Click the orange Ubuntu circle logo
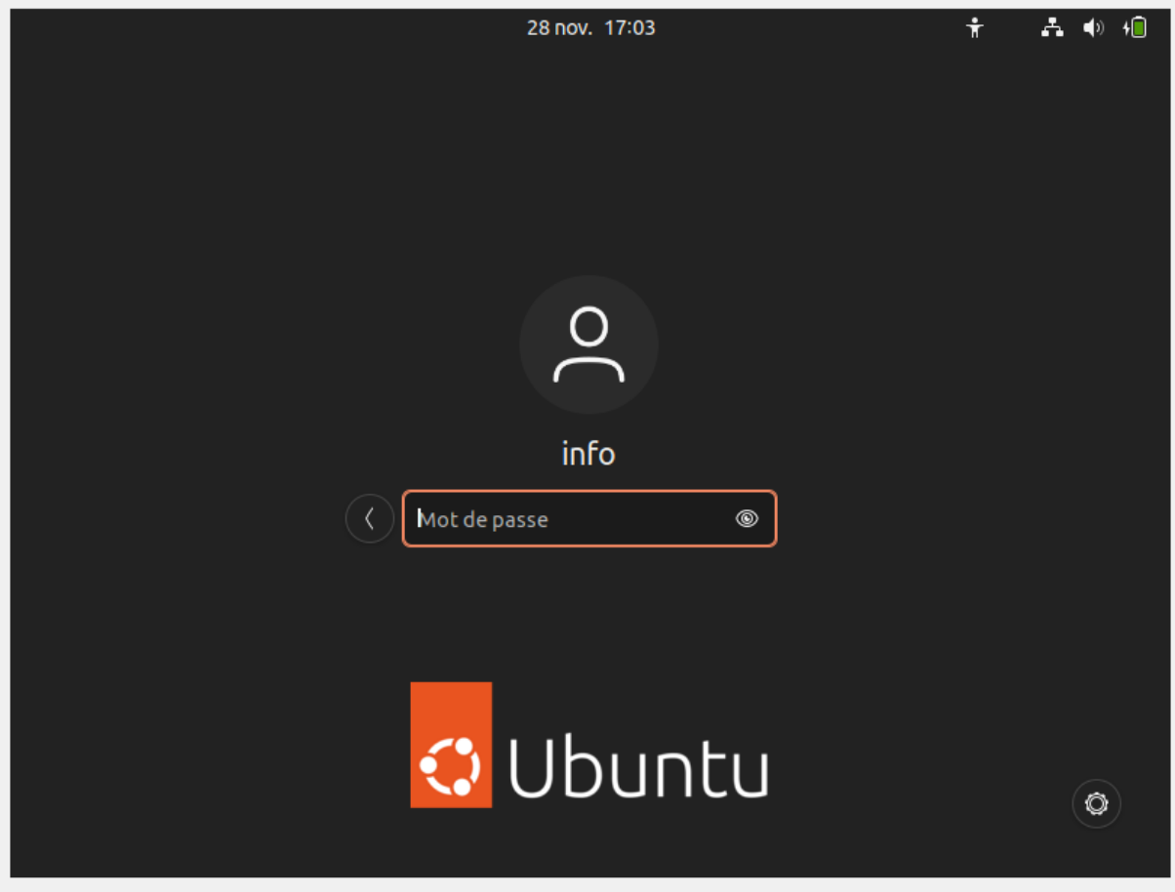Image resolution: width=1175 pixels, height=892 pixels. coord(451,745)
